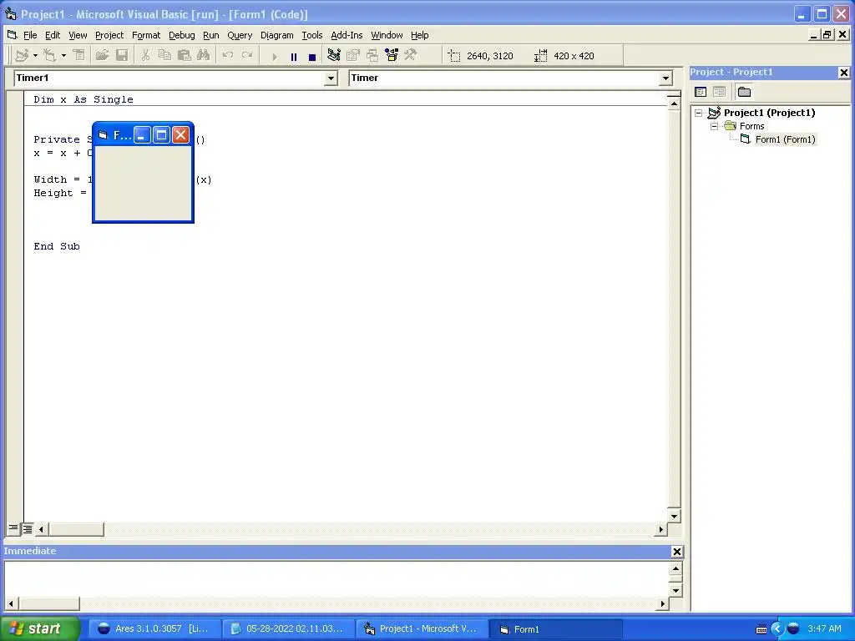Open the Format menu
Viewport: 855px width, 641px height.
146,35
